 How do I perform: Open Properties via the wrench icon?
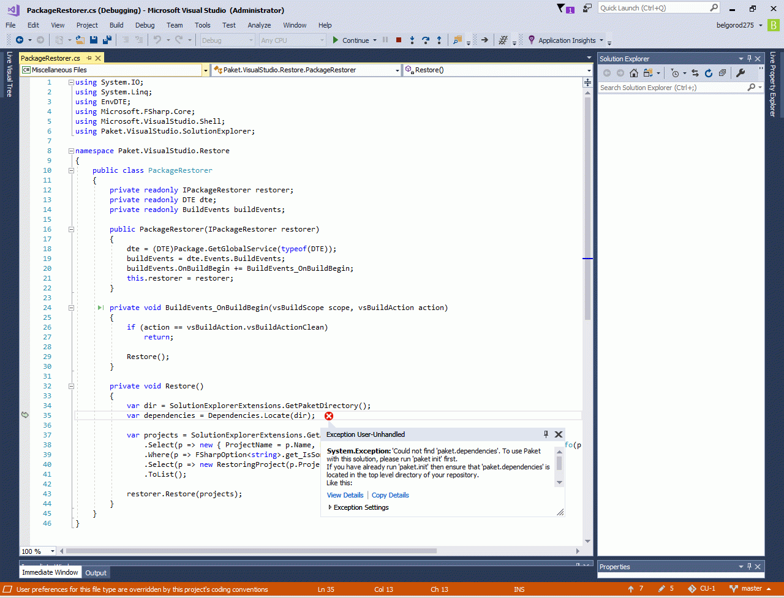point(741,73)
